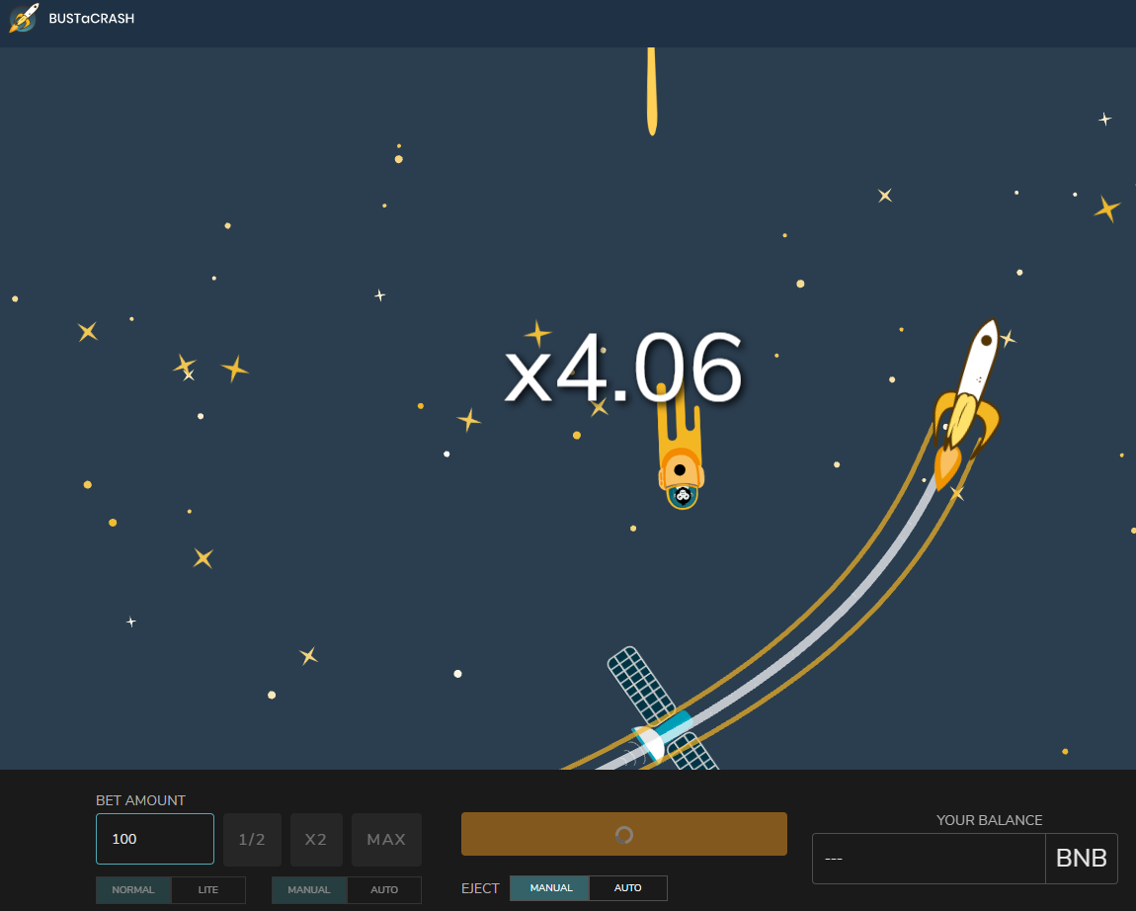
Task: Click the Your Balance display field
Action: tap(928, 859)
